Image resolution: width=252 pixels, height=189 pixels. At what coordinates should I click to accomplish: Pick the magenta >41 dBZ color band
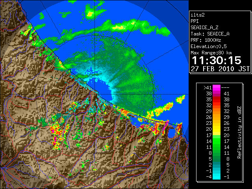coord(217,88)
